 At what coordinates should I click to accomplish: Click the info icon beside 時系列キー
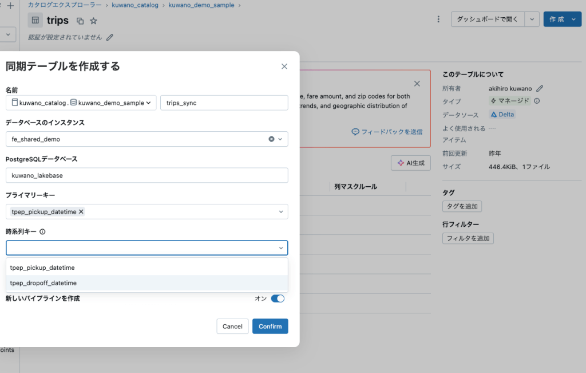coord(42,232)
